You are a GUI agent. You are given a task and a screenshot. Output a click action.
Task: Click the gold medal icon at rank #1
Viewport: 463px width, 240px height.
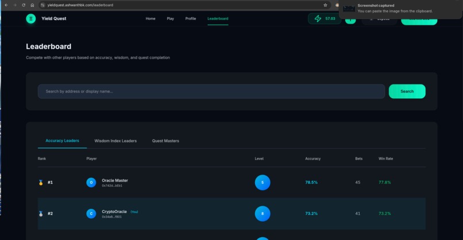point(41,183)
